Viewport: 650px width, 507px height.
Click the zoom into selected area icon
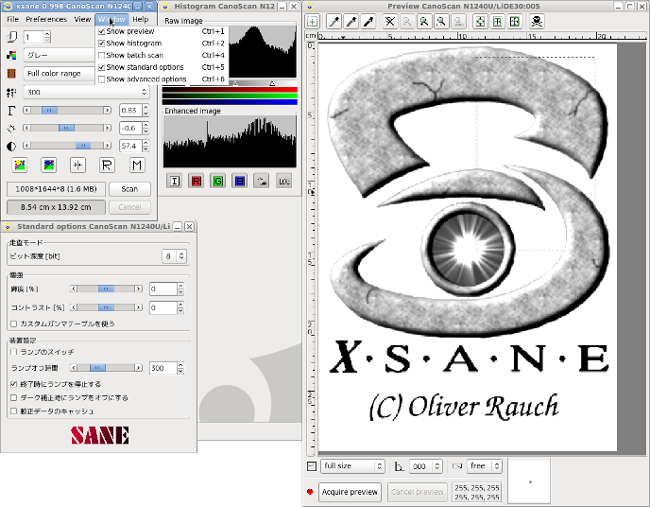click(441, 22)
